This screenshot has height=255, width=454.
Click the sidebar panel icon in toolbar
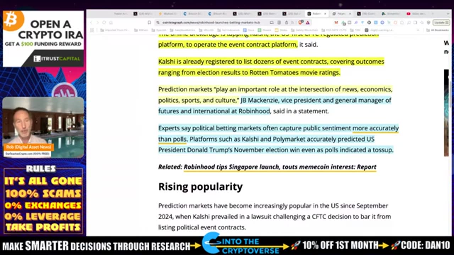(x=415, y=23)
